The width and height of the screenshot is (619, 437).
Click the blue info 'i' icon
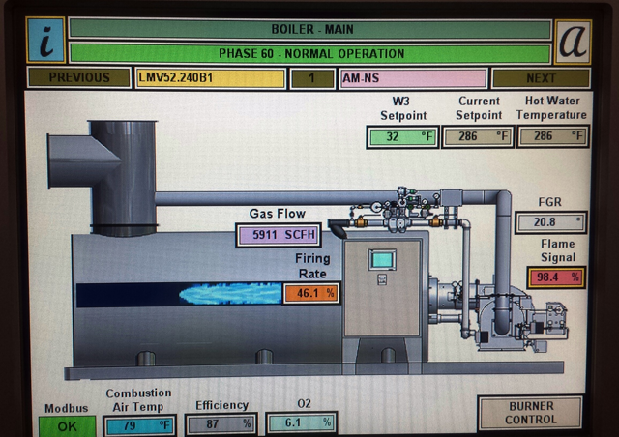tap(46, 41)
